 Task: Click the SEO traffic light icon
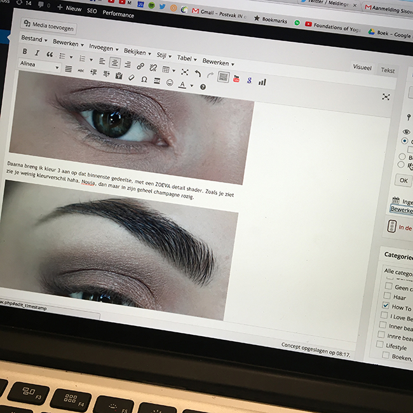point(391,226)
